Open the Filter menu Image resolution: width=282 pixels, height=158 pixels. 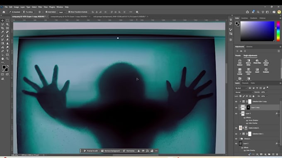(x=40, y=7)
